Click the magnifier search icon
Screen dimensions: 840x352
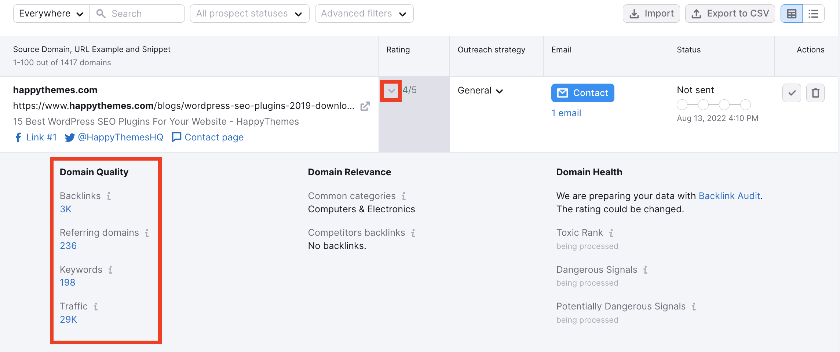[101, 14]
